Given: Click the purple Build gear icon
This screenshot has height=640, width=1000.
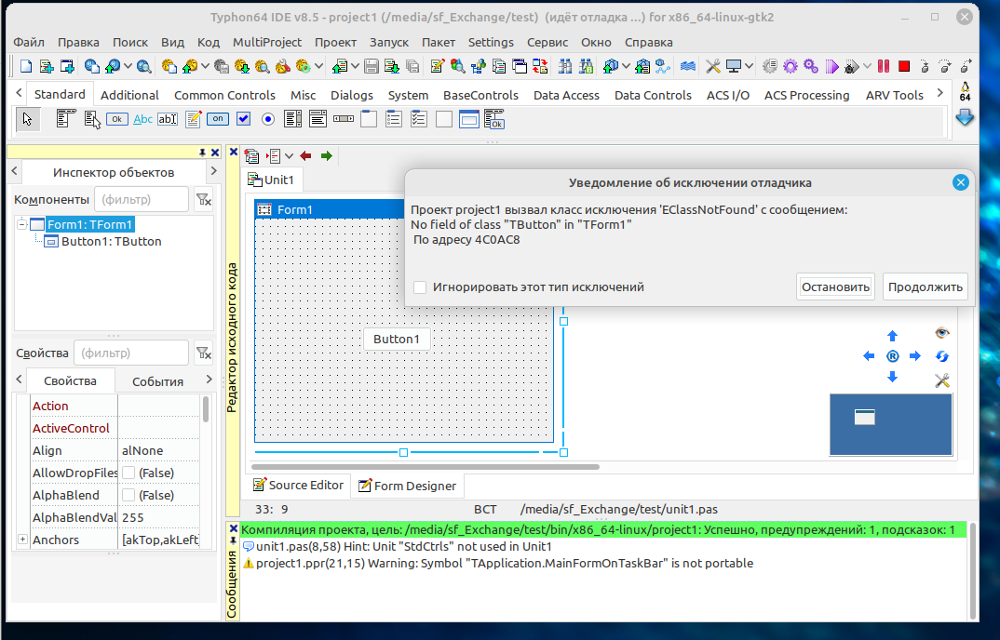Looking at the screenshot, I should (x=791, y=66).
